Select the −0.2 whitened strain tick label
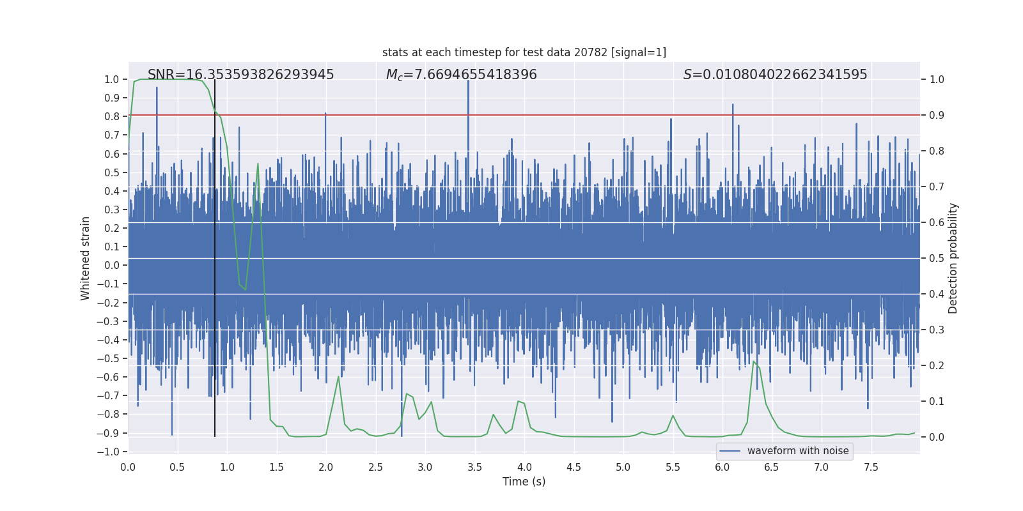 coord(108,303)
